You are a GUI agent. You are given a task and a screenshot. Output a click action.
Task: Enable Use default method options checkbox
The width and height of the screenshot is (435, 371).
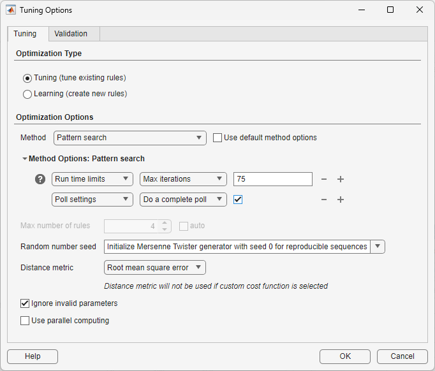click(217, 138)
